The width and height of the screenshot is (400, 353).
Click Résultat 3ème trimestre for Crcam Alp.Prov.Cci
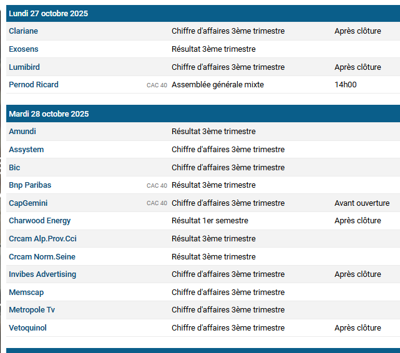point(213,239)
